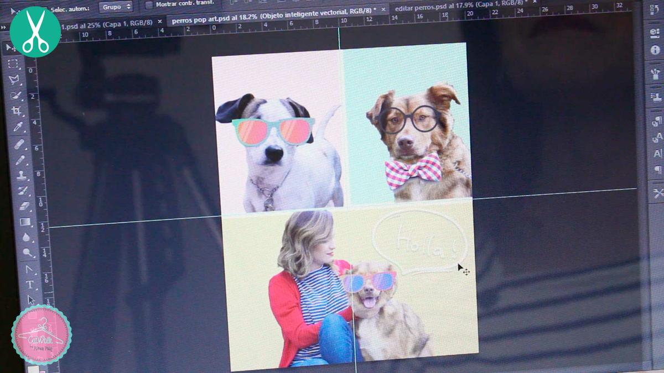
Task: Select the Brush tool
Action: click(x=20, y=160)
